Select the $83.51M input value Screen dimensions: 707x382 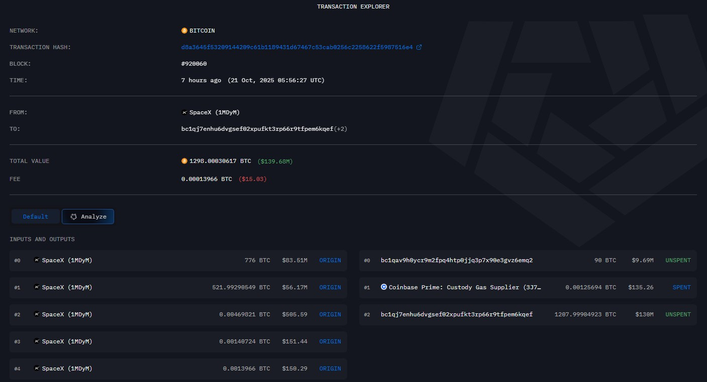[x=294, y=260]
